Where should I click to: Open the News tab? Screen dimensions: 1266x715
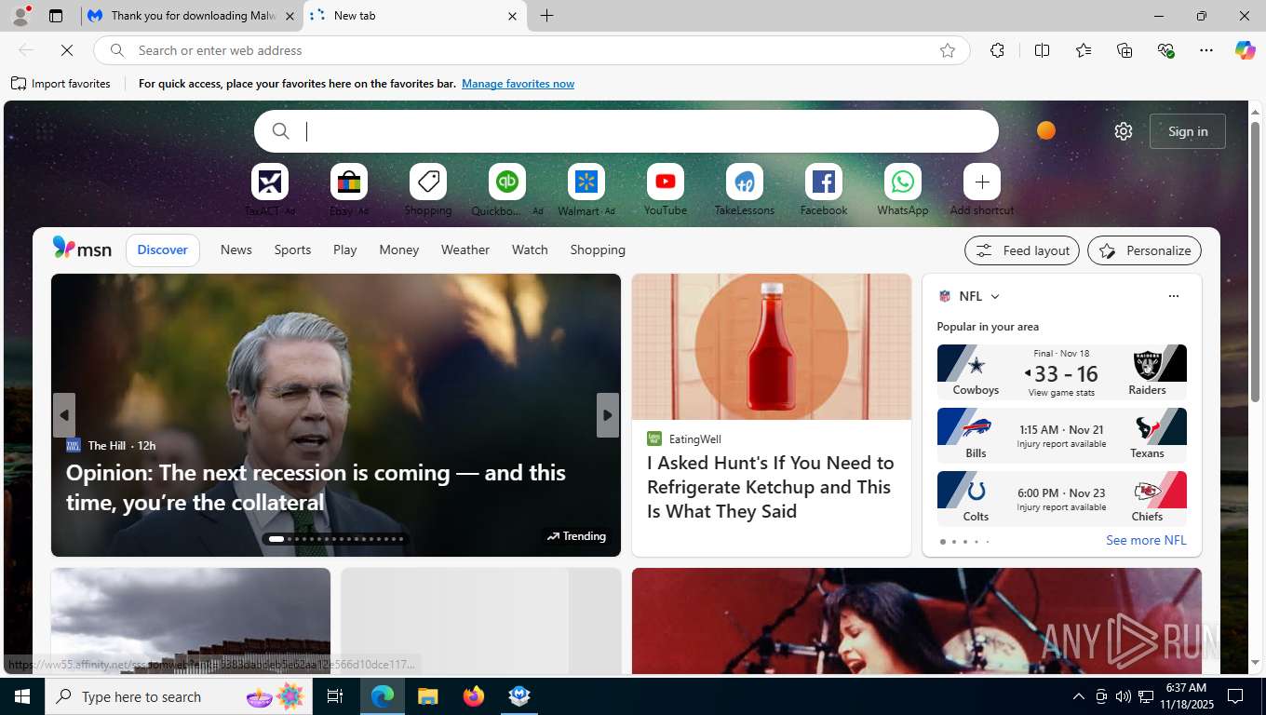(x=236, y=250)
